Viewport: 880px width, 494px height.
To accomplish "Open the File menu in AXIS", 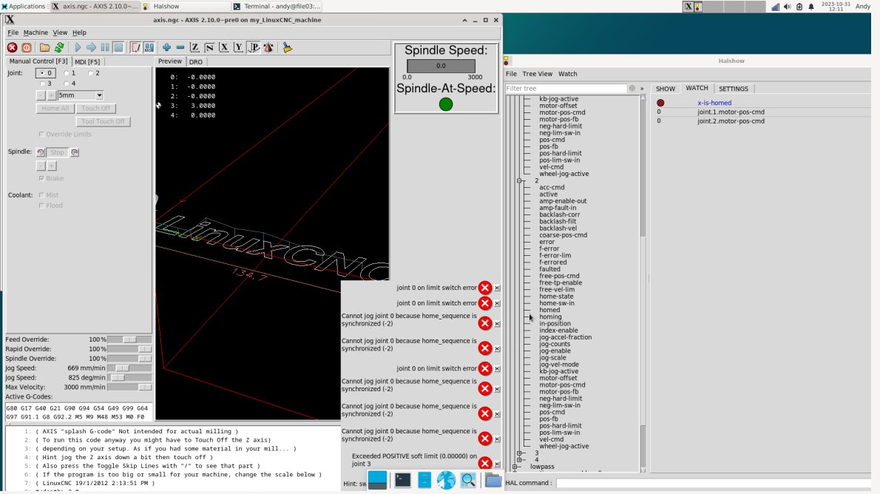I will (x=13, y=33).
